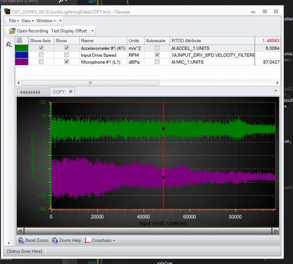Click the Test Display Offset button
This screenshot has height=264, width=293.
coord(69,31)
